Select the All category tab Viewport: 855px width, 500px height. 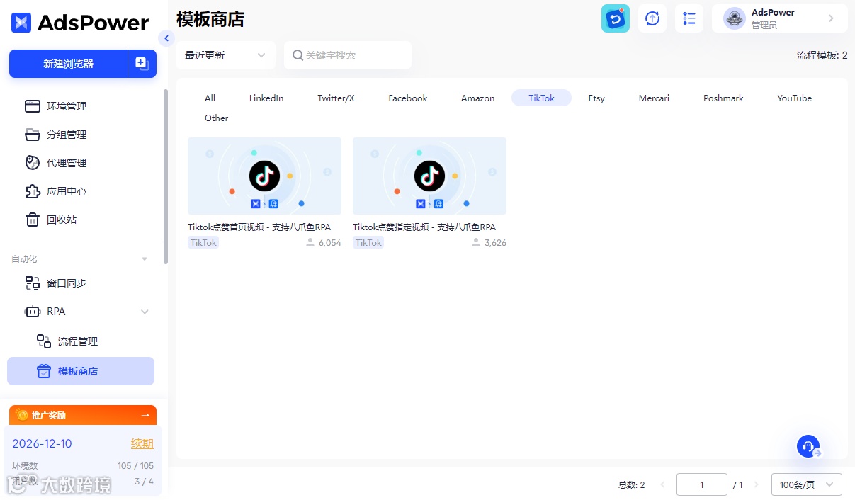pyautogui.click(x=210, y=98)
